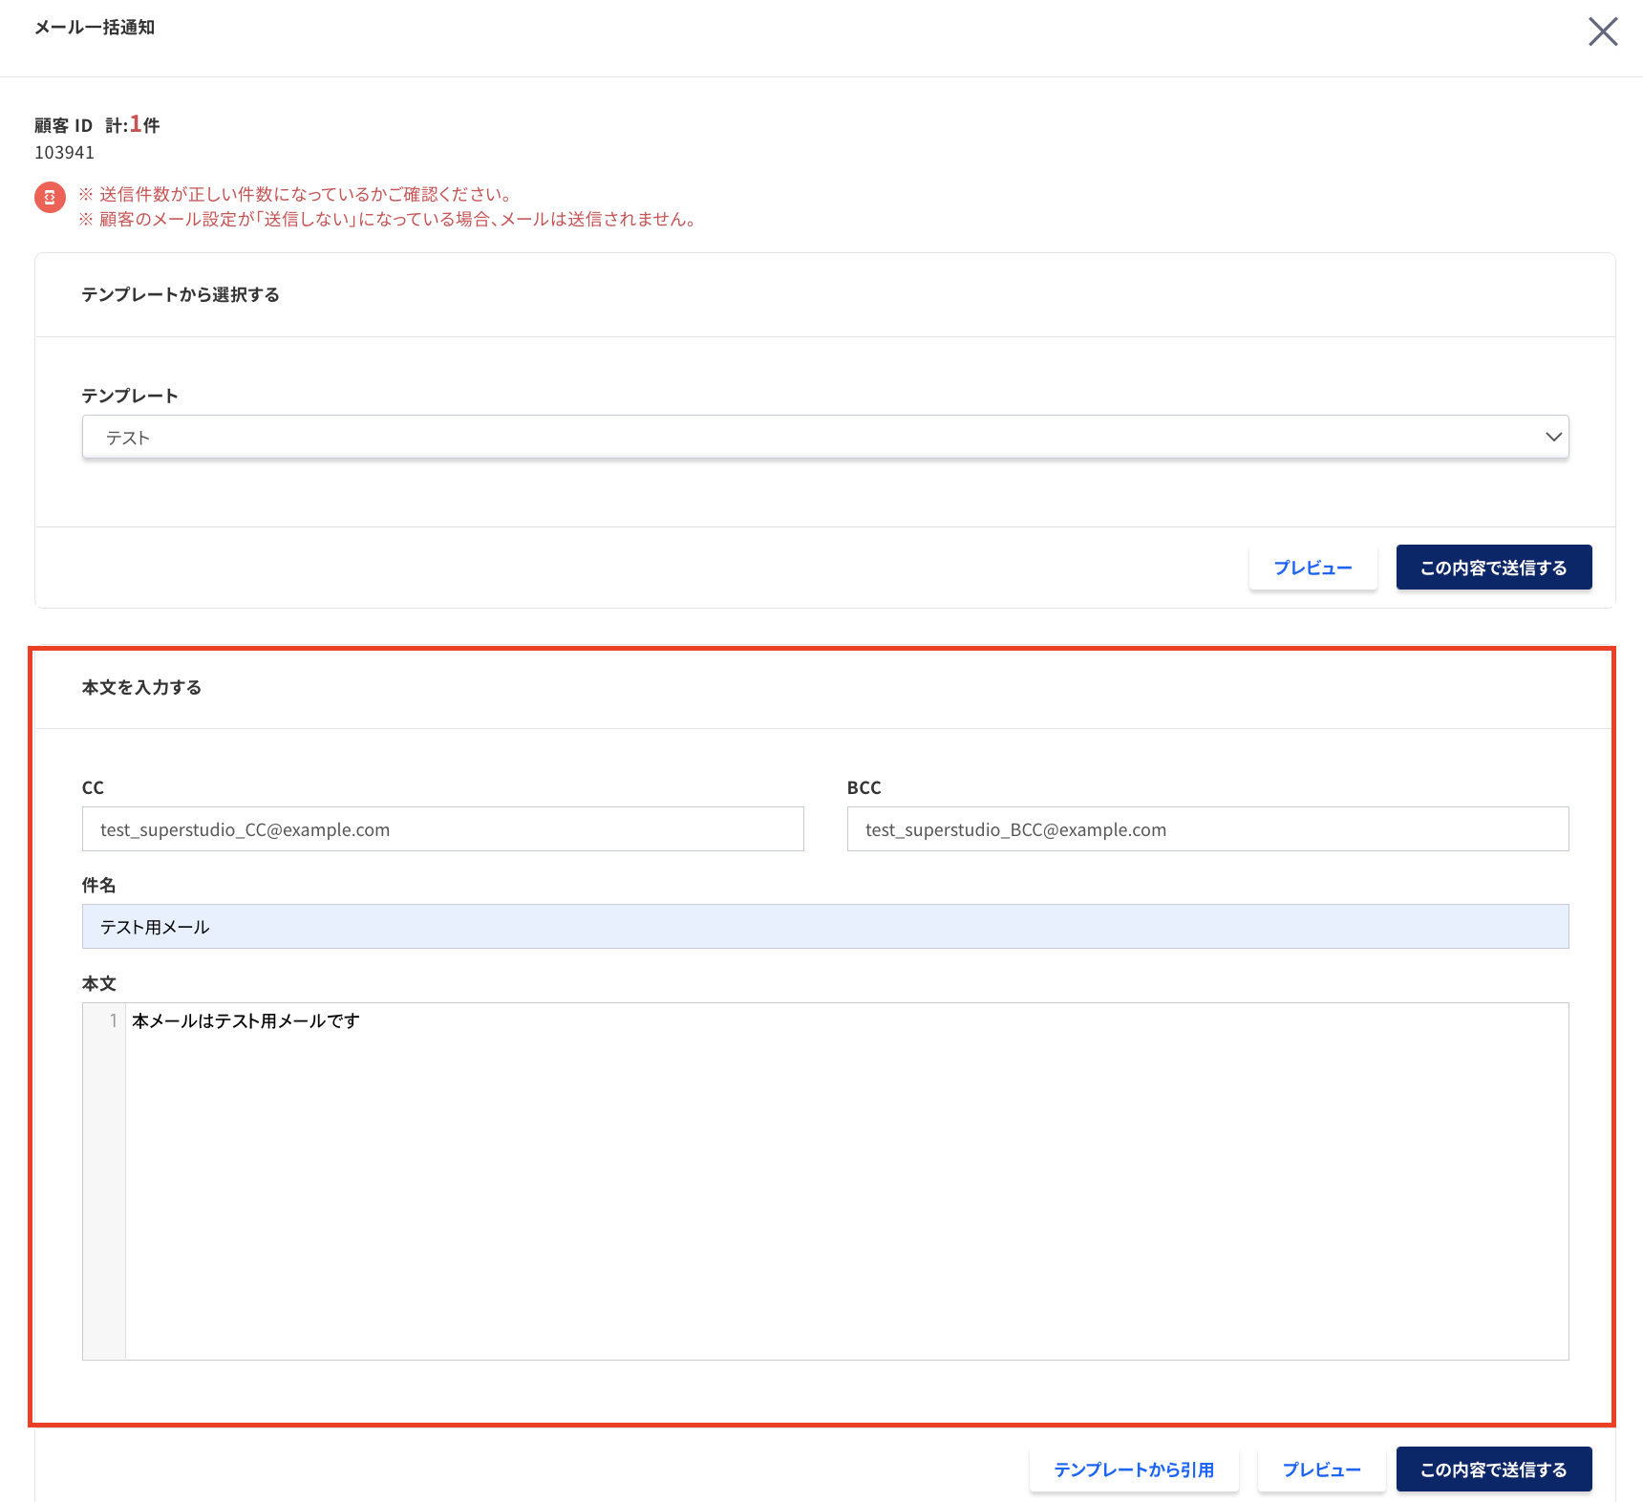Viewport: 1643px width, 1502px height.
Task: Click the 本メールはテスト用メールです text line
Action: [x=245, y=1021]
